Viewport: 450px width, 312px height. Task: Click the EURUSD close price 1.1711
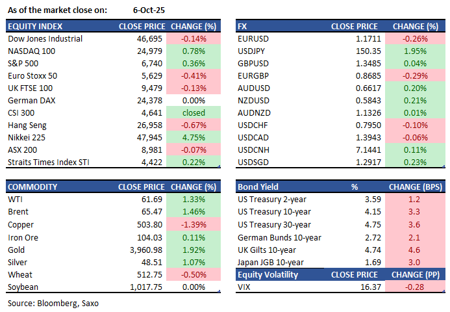363,38
